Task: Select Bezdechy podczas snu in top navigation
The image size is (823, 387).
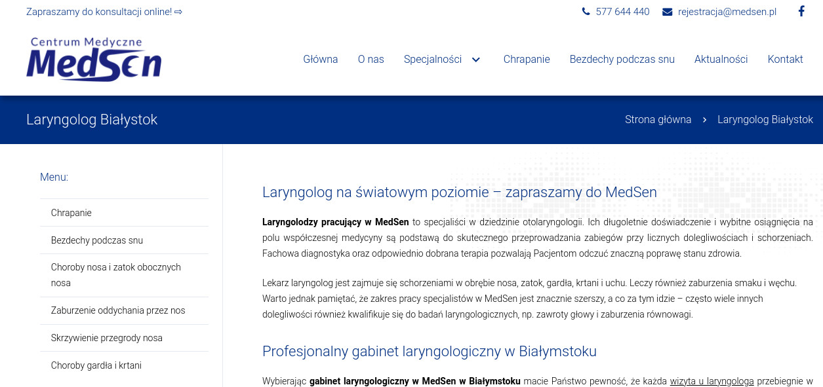Action: click(622, 59)
